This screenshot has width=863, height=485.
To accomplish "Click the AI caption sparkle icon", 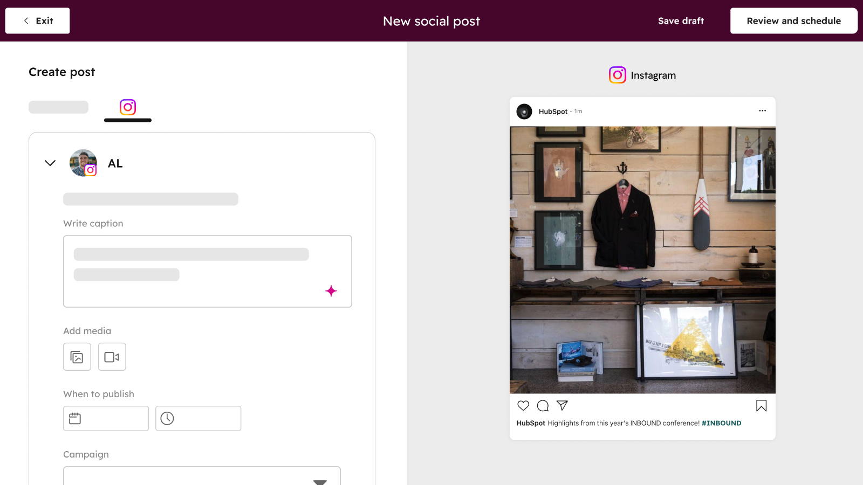I will [x=332, y=291].
